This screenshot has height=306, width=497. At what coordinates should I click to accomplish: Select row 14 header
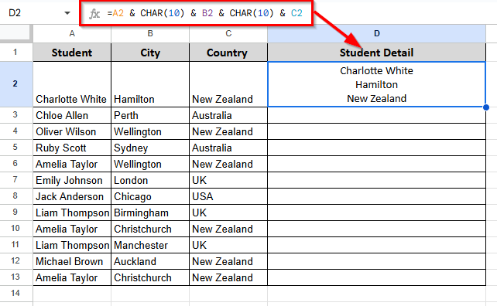click(x=15, y=293)
